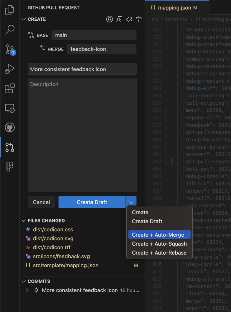Click the blue Create Draft button
Screen dimensions: 231x312
92,202
